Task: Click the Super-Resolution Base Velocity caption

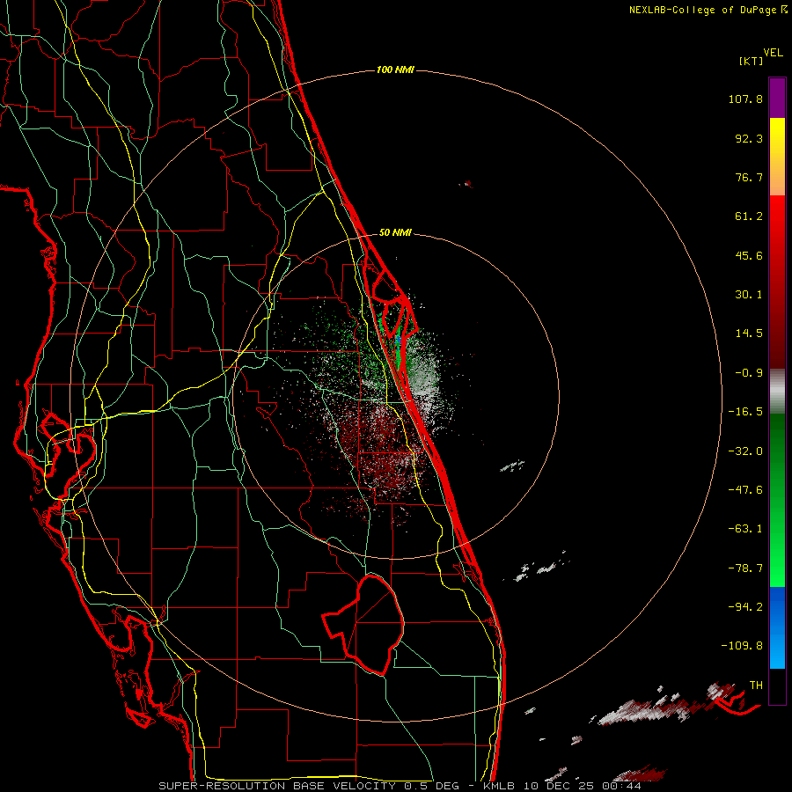Action: click(400, 786)
